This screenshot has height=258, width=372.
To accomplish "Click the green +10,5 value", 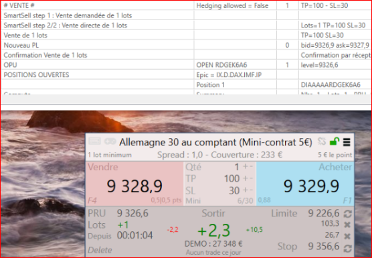I will coord(254,230).
